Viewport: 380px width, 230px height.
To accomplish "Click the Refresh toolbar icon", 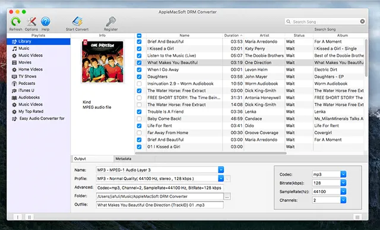I will pyautogui.click(x=15, y=21).
